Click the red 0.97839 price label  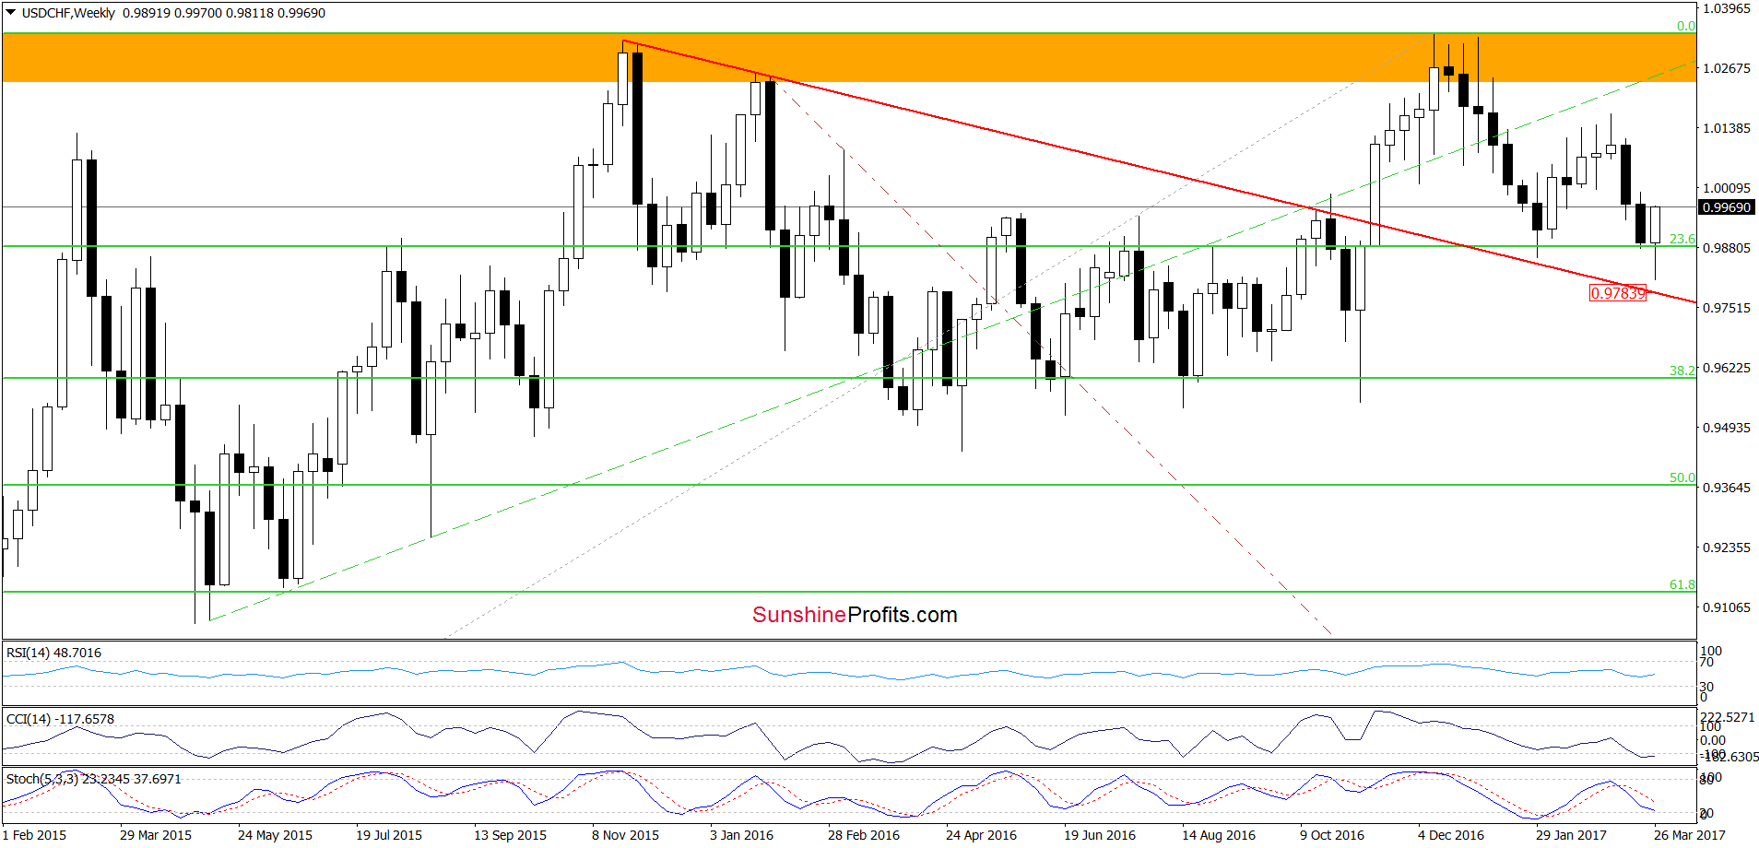pos(1617,293)
